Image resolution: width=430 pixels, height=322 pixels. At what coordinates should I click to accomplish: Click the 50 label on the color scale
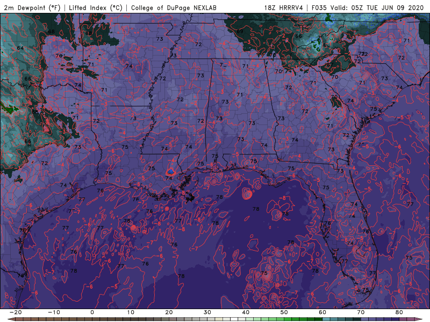(x=284, y=312)
